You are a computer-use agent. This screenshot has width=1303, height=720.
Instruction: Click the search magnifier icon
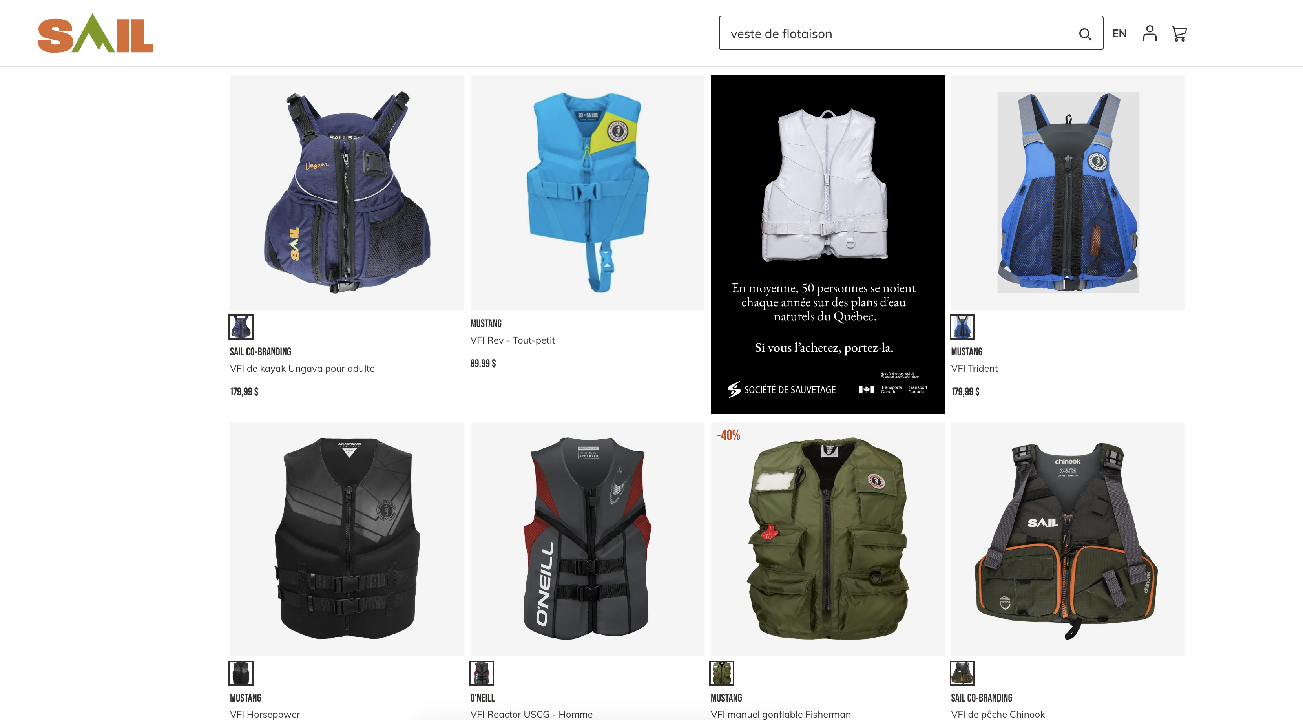[1084, 34]
